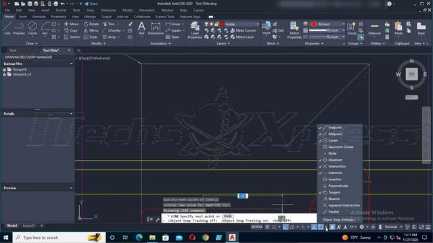Select the Dimension tool
Image resolution: width=433 pixels, height=243 pixels.
[156, 28]
